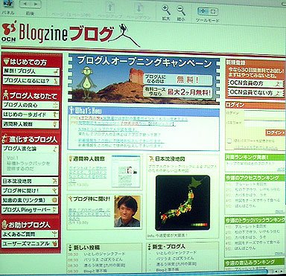286x276 pixels.
Task: Open ぽんぽこりん in the access ranking list
Action: (246, 206)
